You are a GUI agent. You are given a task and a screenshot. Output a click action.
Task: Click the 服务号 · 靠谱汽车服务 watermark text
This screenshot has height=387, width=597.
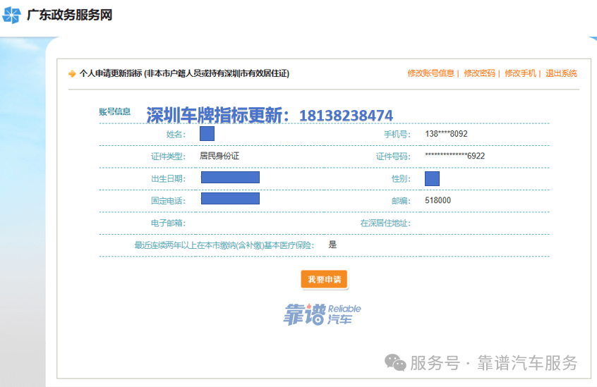pos(494,363)
